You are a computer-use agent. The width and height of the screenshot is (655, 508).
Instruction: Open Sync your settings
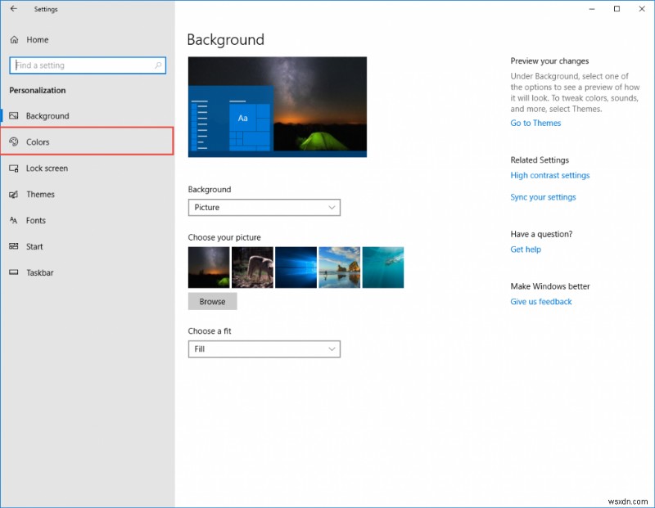coord(543,196)
